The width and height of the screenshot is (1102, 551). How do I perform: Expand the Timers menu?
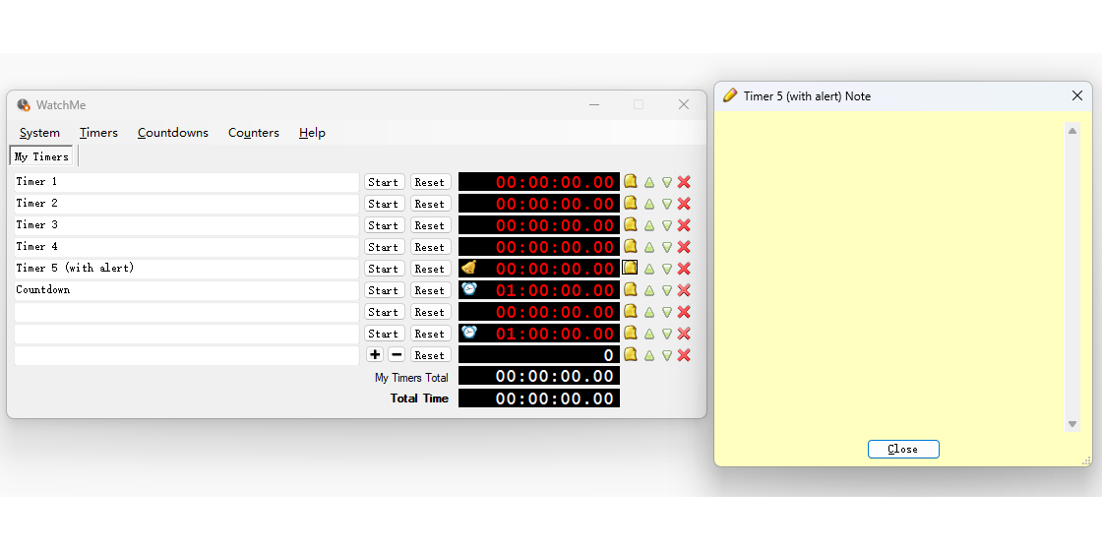tap(98, 133)
